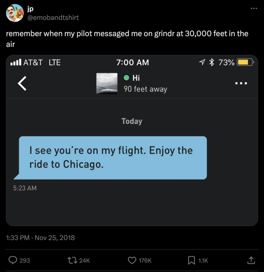Click the blue chat message bubble
Screen dimensions: 264x272
click(113, 157)
